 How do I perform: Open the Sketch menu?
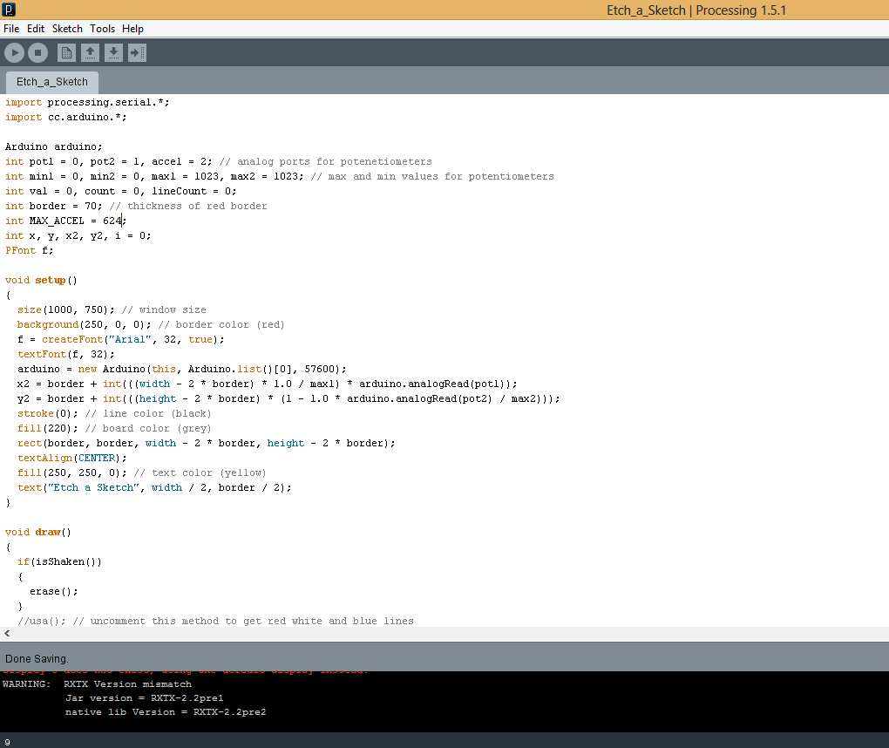[67, 29]
